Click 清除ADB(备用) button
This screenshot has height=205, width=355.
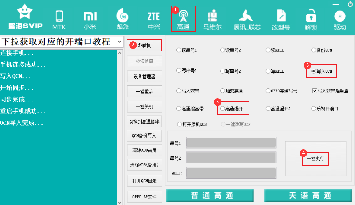point(144,165)
